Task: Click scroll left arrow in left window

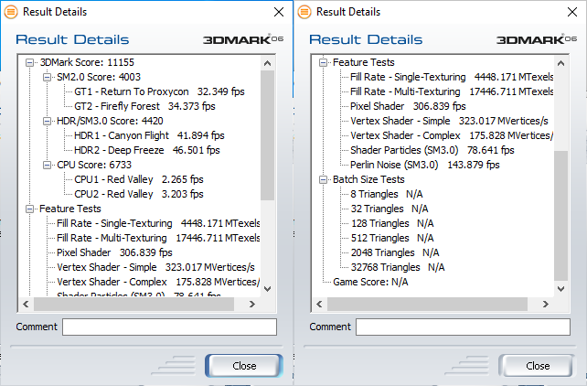Action: click(26, 304)
